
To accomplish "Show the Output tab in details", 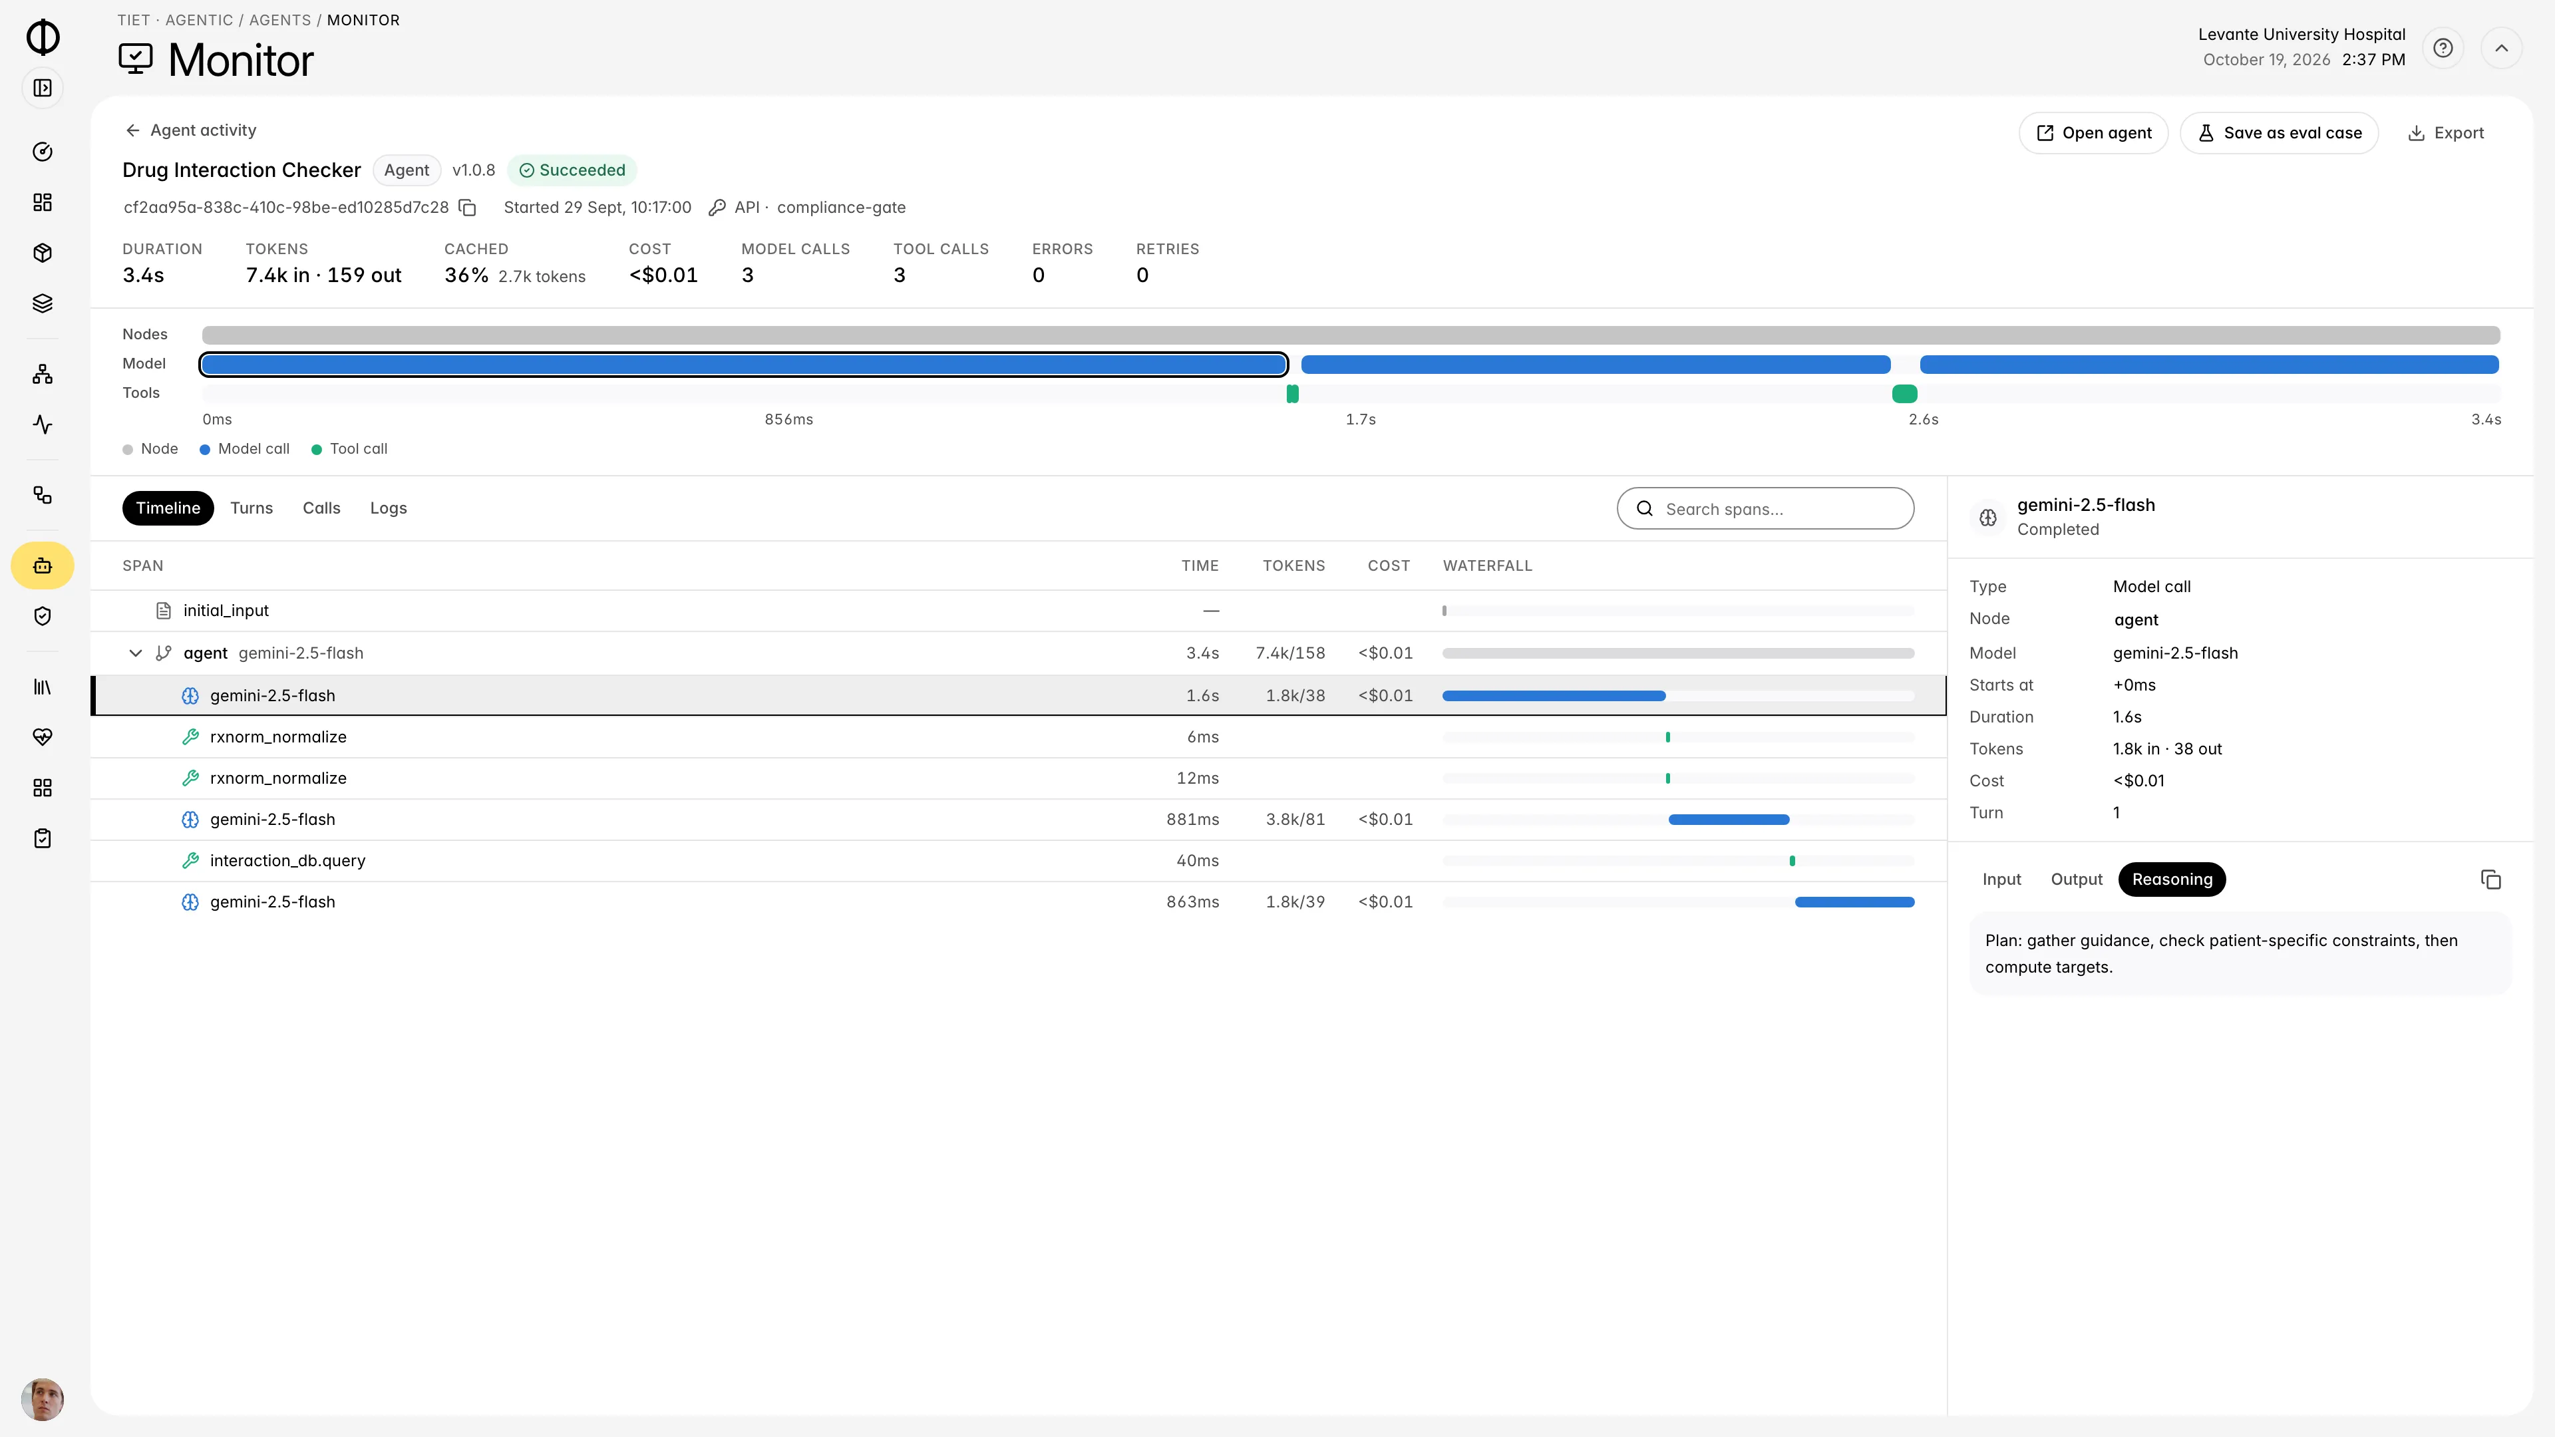I will [2076, 879].
